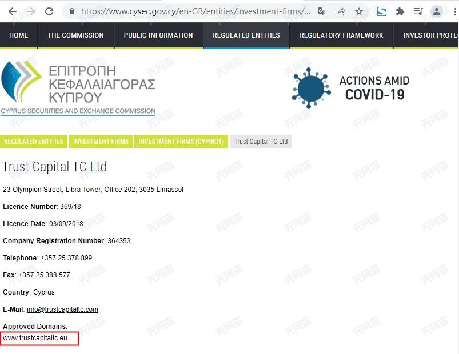Click Licence Date 03/09/2018 text
The width and height of the screenshot is (459, 354).
[x=43, y=224]
